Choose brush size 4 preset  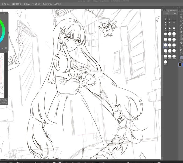pyautogui.click(x=170, y=18)
